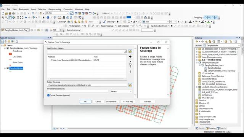Open the Georeferencing dropdown
This screenshot has height=137, width=244.
click(74, 30)
